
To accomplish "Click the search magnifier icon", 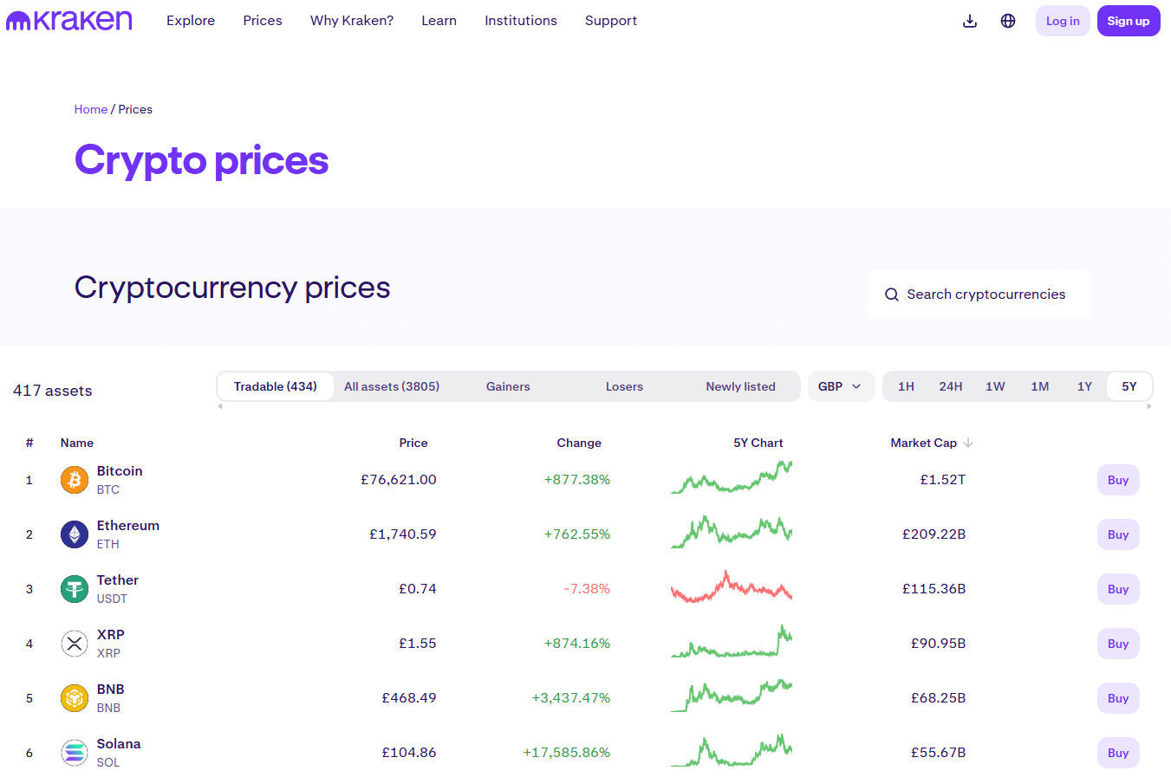I will 891,295.
